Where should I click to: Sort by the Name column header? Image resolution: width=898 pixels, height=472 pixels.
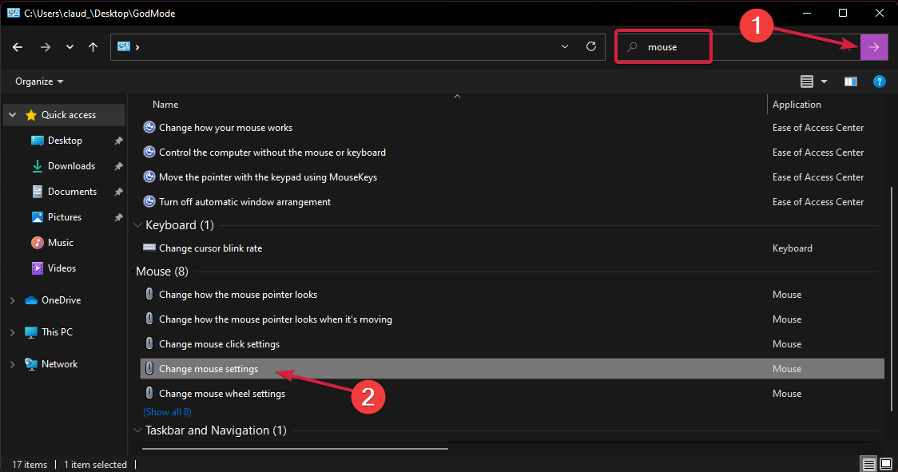(x=165, y=105)
